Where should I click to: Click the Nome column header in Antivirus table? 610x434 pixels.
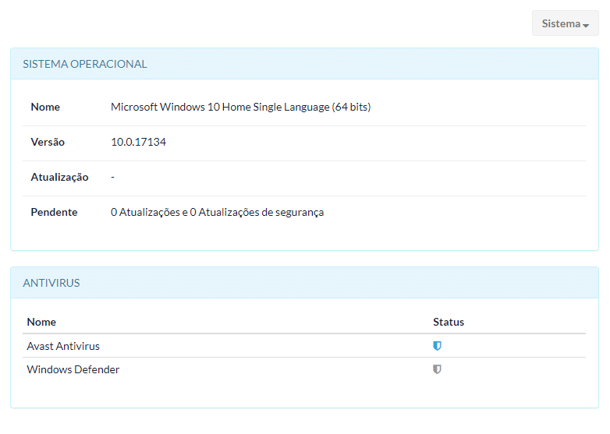pyautogui.click(x=41, y=322)
